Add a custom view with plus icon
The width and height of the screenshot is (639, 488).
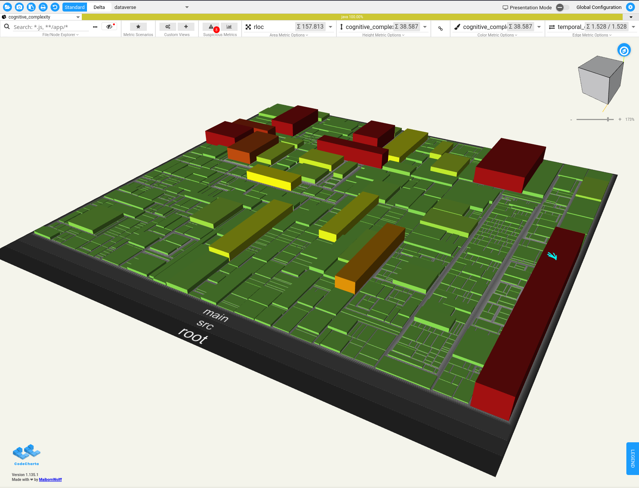[x=186, y=27]
